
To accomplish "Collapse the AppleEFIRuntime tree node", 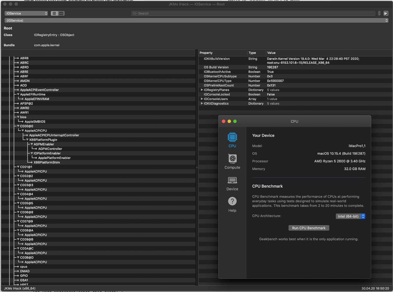I will pyautogui.click(x=18, y=94).
